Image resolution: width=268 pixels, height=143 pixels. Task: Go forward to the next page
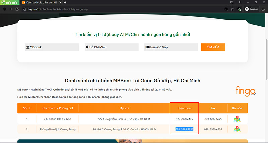11,9
